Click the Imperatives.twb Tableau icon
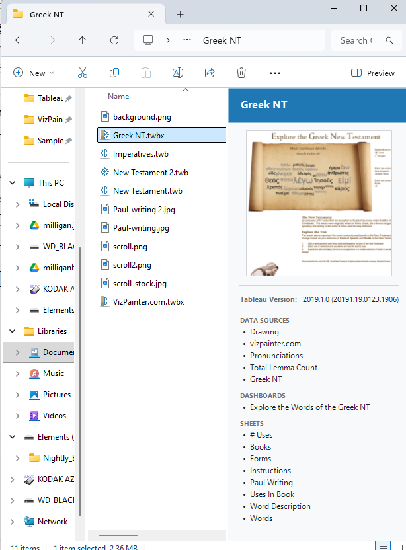Viewport: 406px width, 550px height. pos(105,153)
